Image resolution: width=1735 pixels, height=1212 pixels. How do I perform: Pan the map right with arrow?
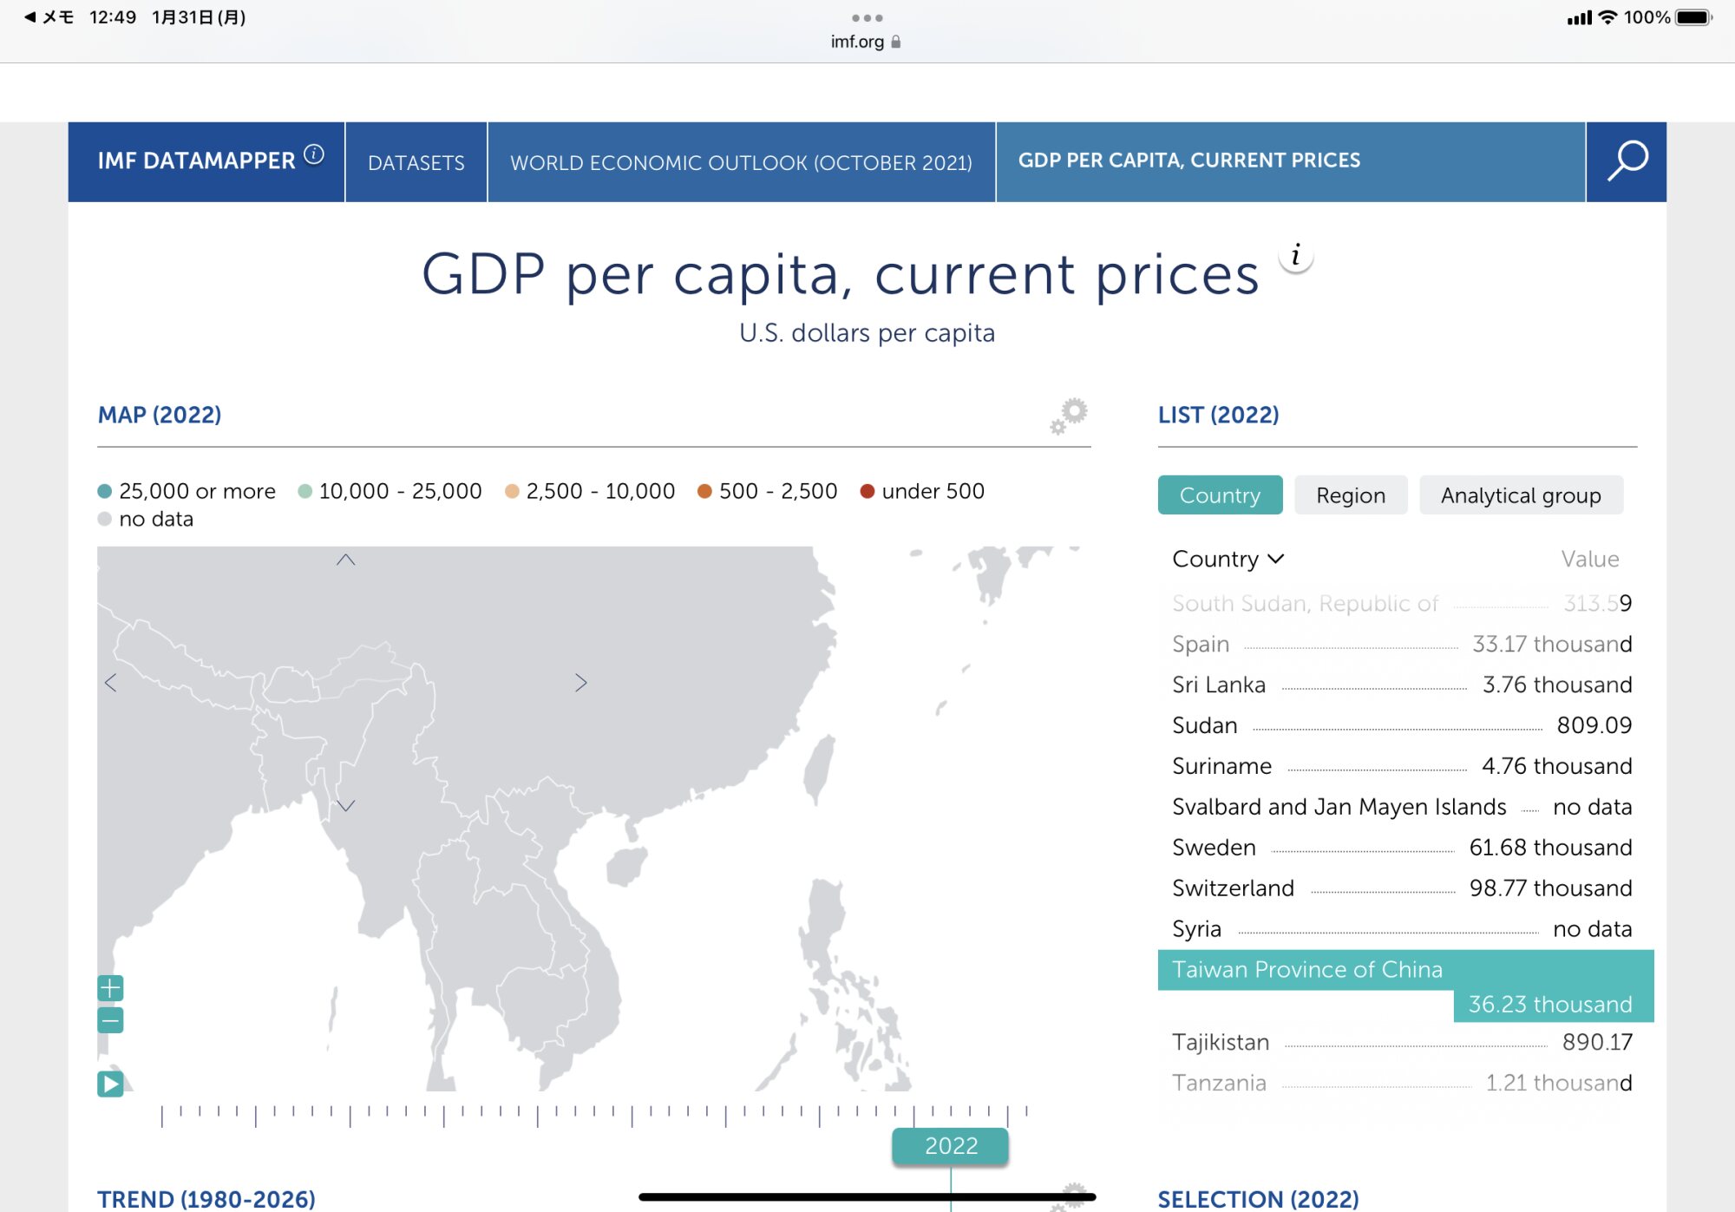click(580, 683)
